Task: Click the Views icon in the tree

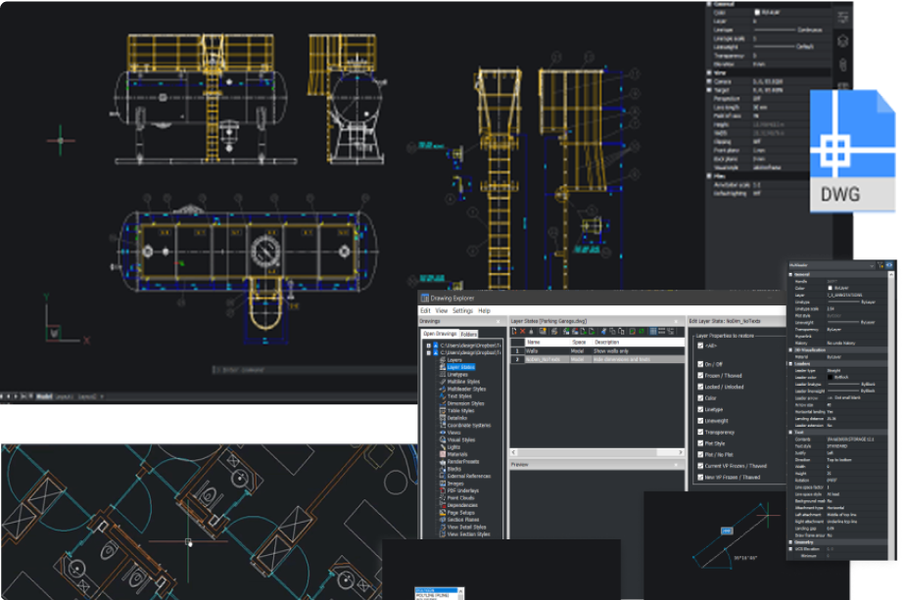Action: 441,433
